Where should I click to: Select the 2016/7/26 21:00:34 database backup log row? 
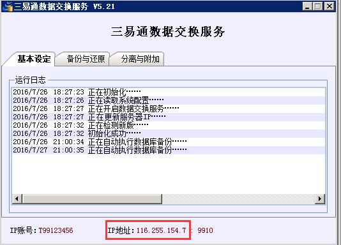click(169, 142)
